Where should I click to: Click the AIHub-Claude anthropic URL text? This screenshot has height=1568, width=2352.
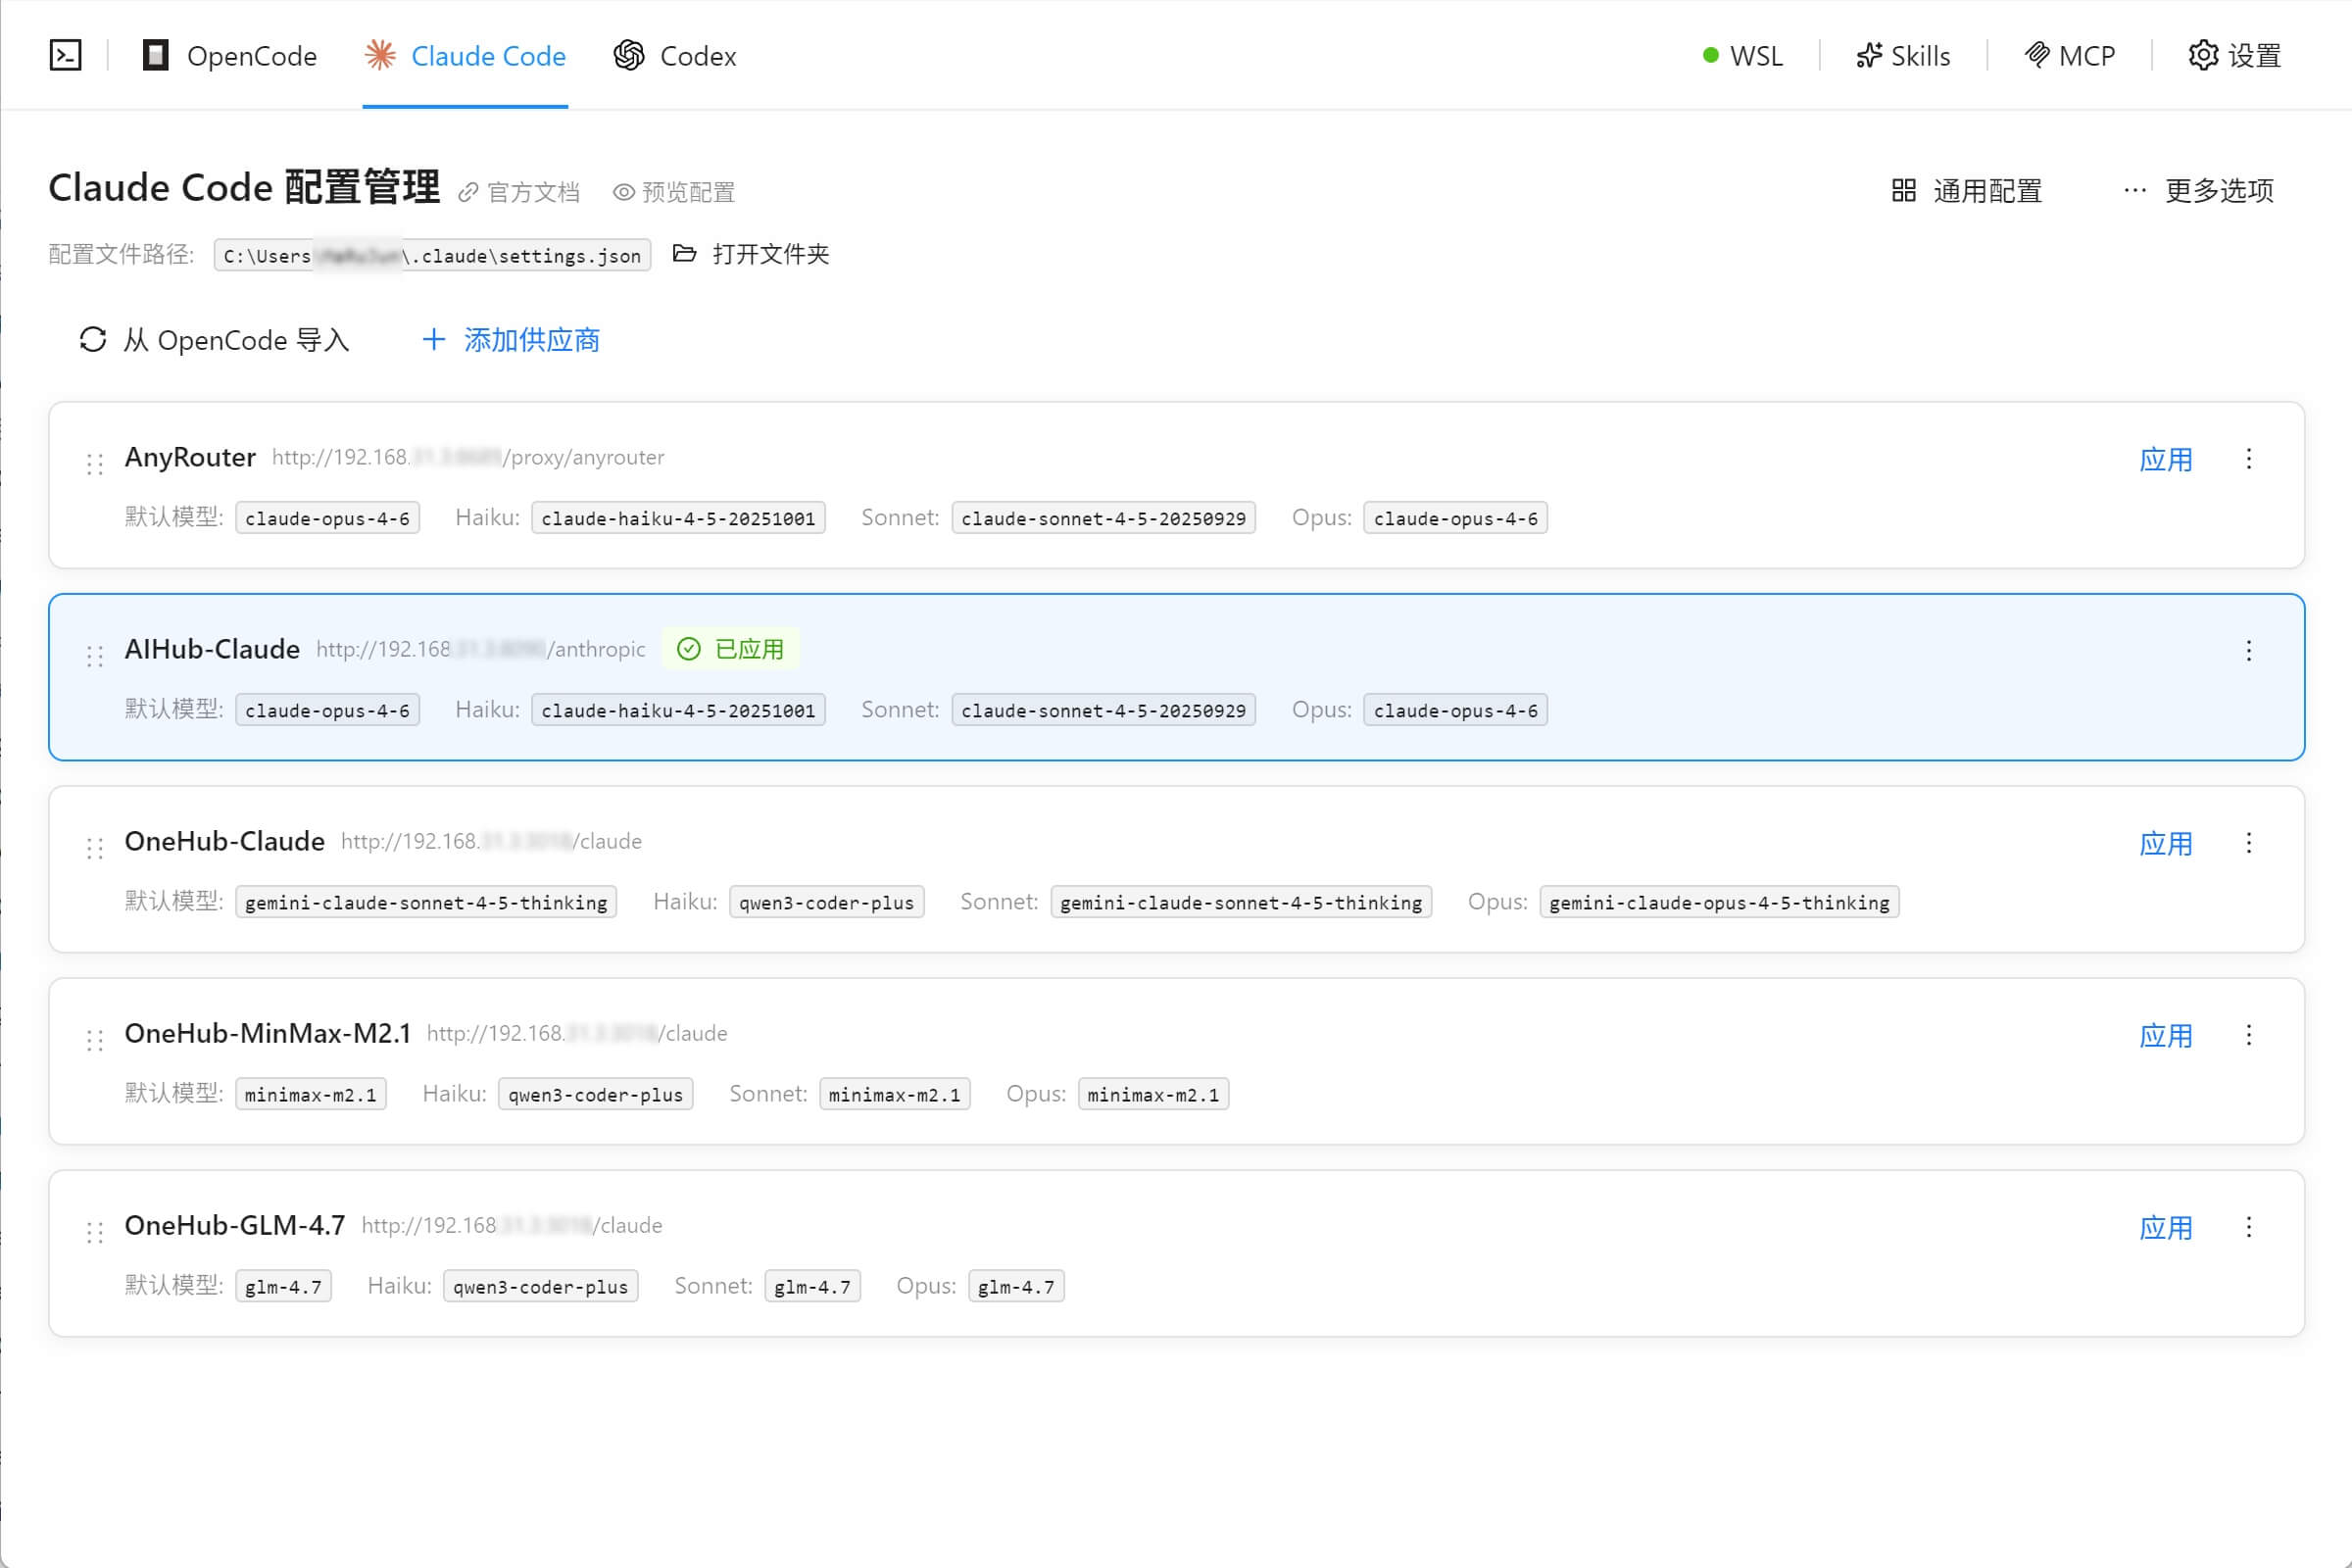tap(481, 649)
